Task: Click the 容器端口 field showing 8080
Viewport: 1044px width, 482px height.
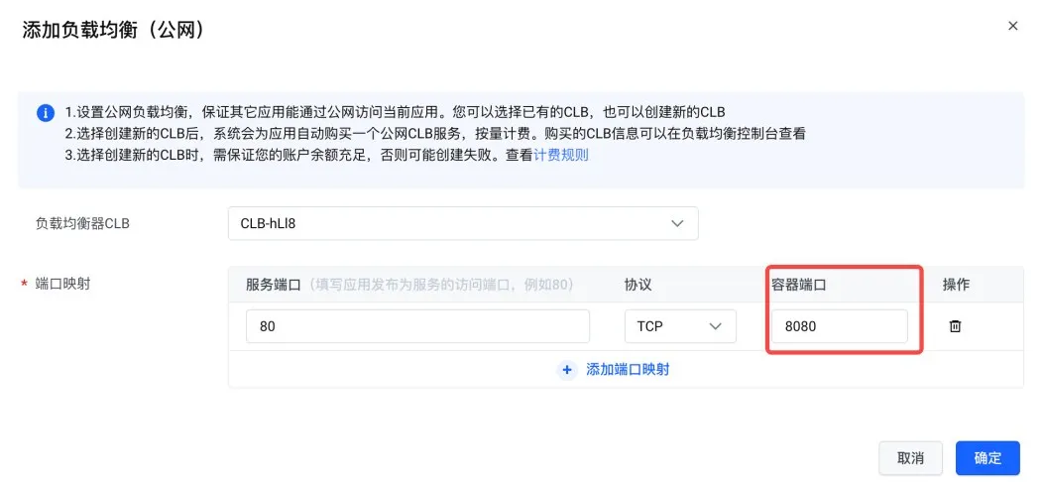Action: click(839, 326)
